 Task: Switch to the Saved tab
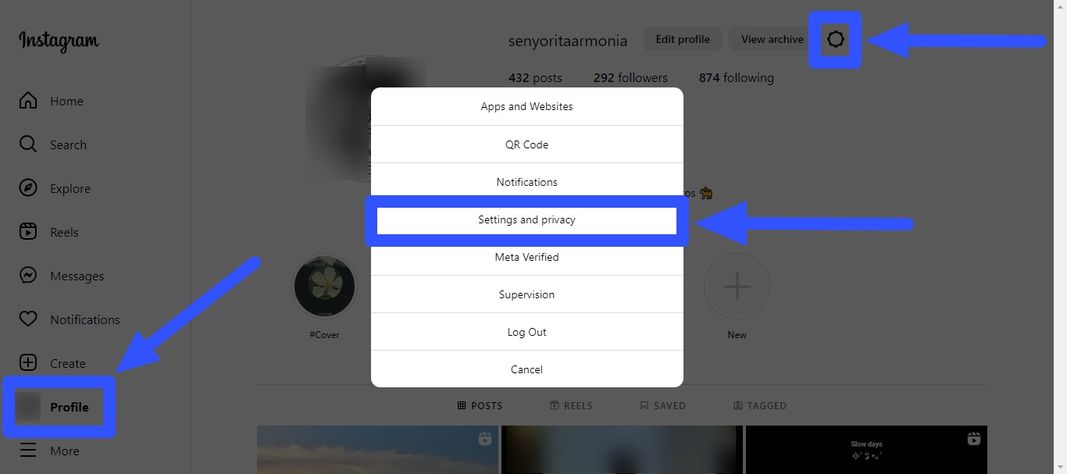coord(663,405)
